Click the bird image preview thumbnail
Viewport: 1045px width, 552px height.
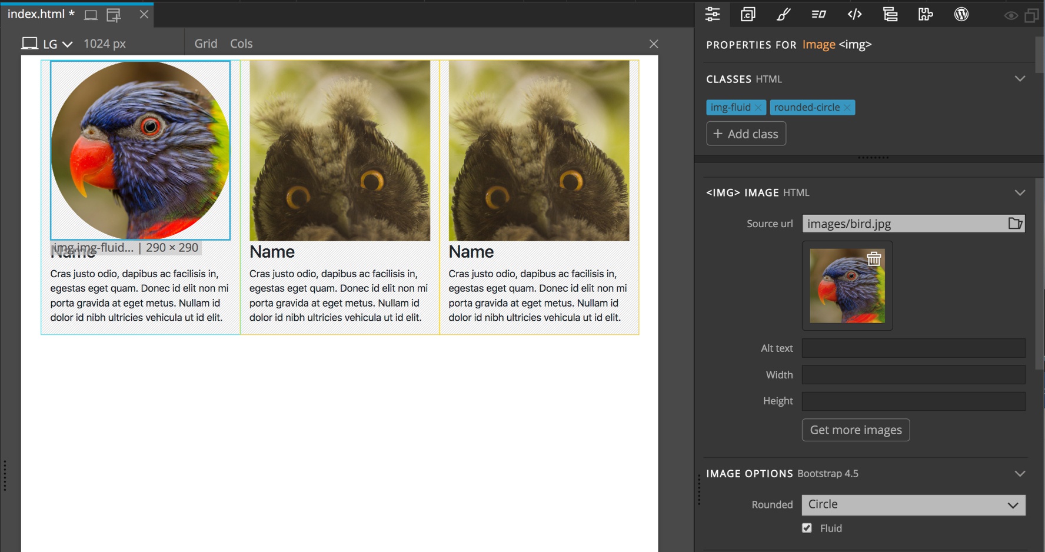[x=847, y=285]
